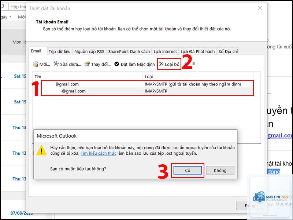The image size is (293, 220).
Task: Click the Sửa chữa... toolbar label
Action: (71, 65)
